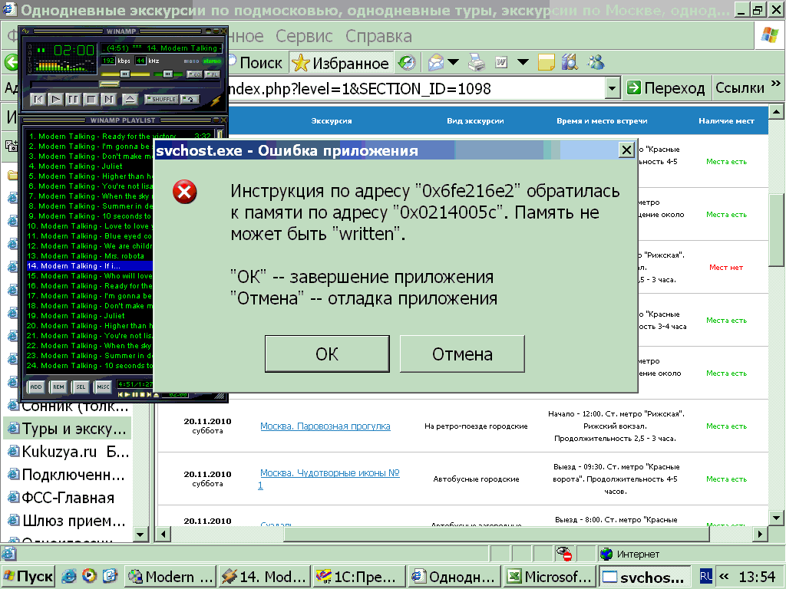The width and height of the screenshot is (786, 589).
Task: Click the yellow note Discuss toolbar icon
Action: click(546, 63)
